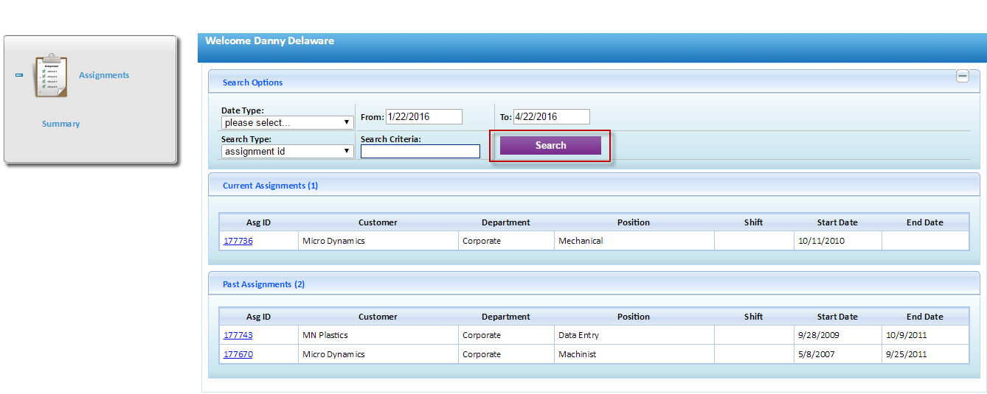This screenshot has height=394, width=987.
Task: Focus the Search Criteria text box
Action: point(420,151)
